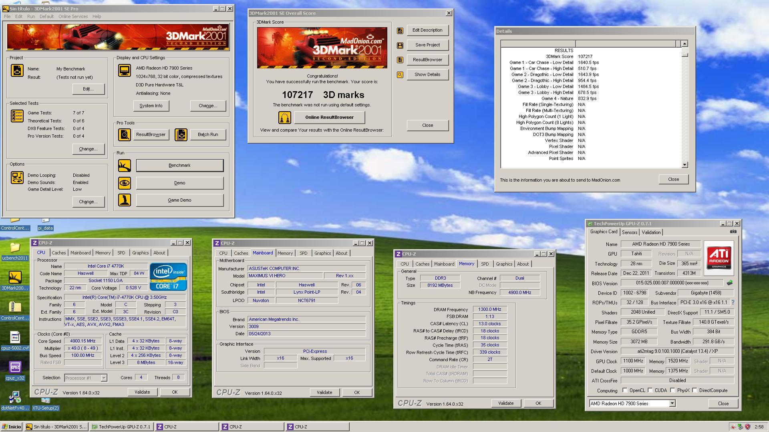Click the System Info button
This screenshot has width=769, height=432.
click(151, 106)
